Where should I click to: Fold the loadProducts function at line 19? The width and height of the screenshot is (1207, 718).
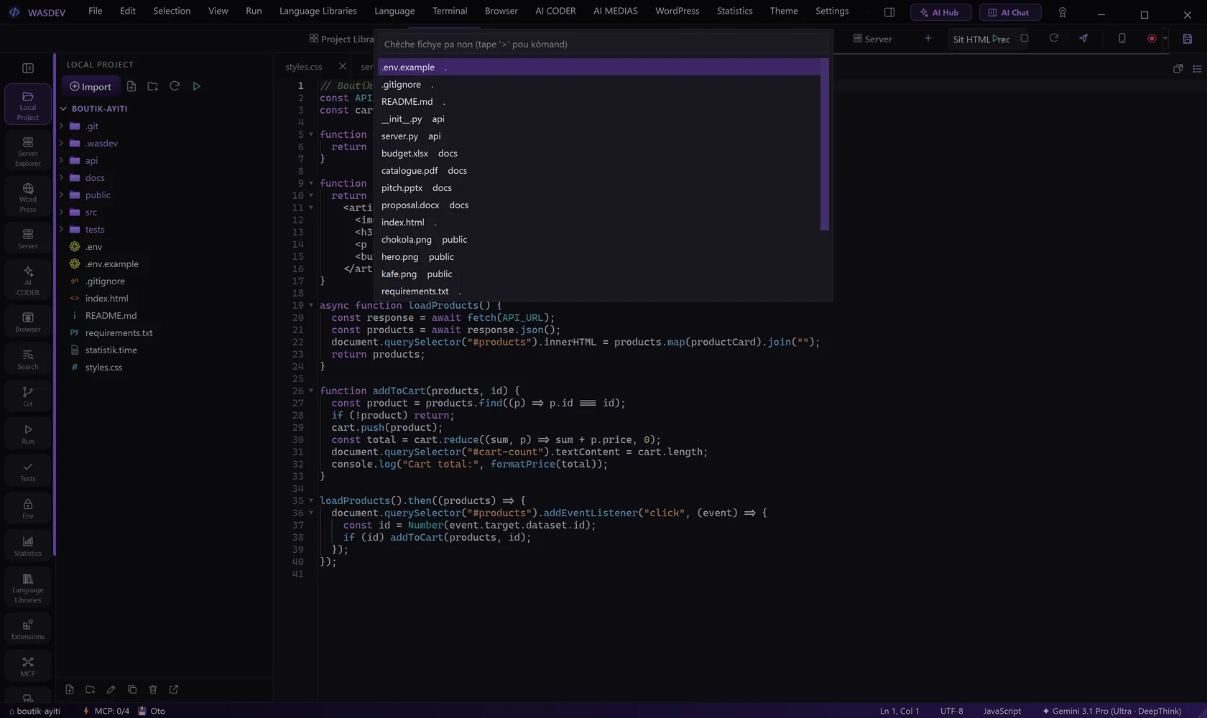(311, 306)
